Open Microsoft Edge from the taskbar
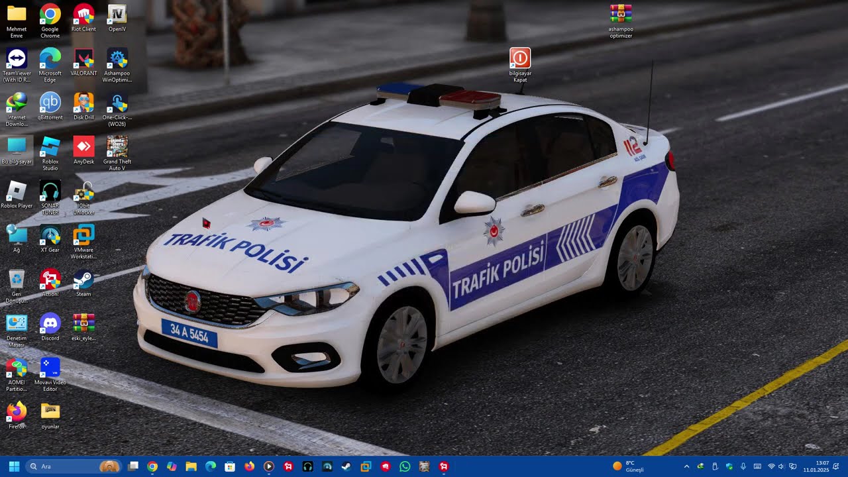Screen dimensions: 848x477 click(211, 466)
